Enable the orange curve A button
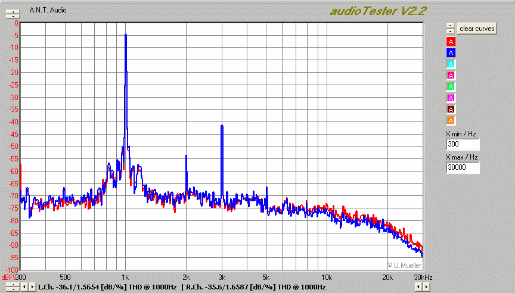Screen dimensions: 515x293 451,120
